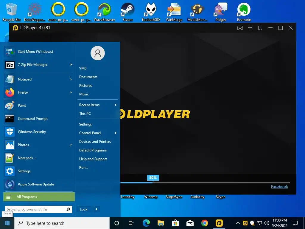Launch Firefox from the Start menu
The height and width of the screenshot is (229, 305).
[38, 92]
